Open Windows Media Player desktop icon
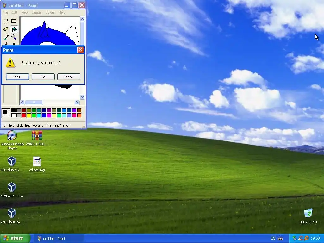 coord(12,140)
